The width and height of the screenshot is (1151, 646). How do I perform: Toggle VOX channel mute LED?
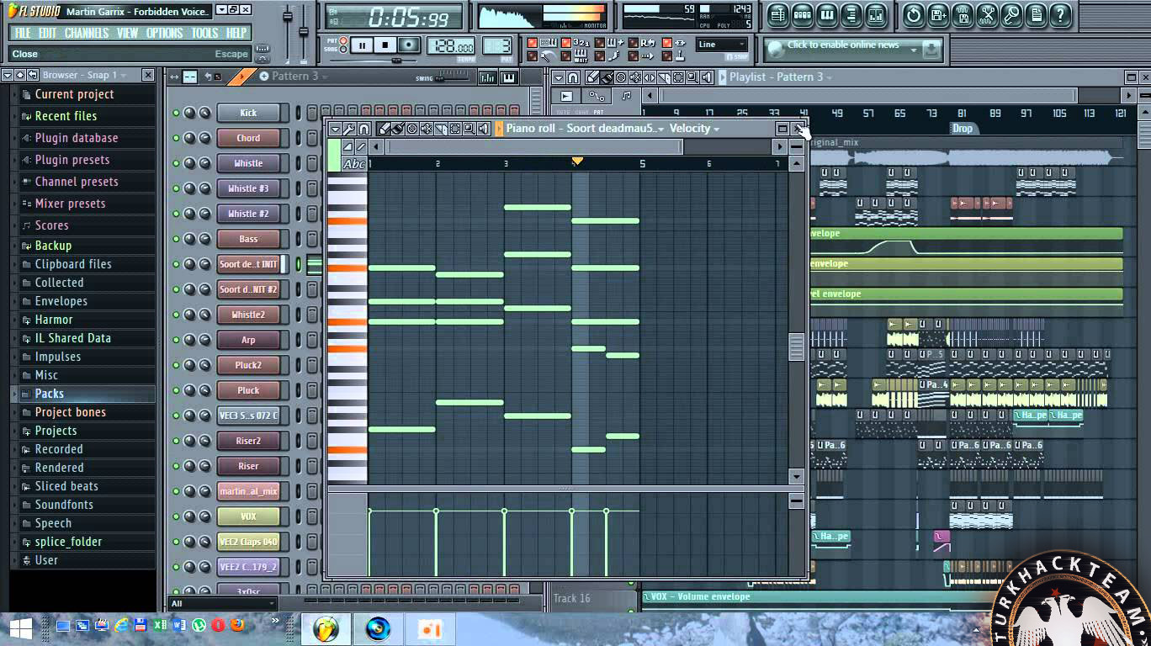pyautogui.click(x=176, y=516)
